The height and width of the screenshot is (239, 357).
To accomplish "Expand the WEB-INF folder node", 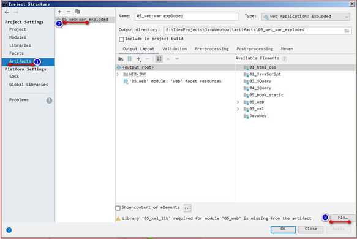I will click(x=118, y=74).
